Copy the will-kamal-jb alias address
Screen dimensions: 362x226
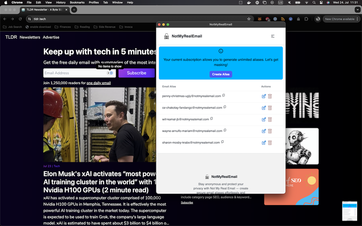212,119
